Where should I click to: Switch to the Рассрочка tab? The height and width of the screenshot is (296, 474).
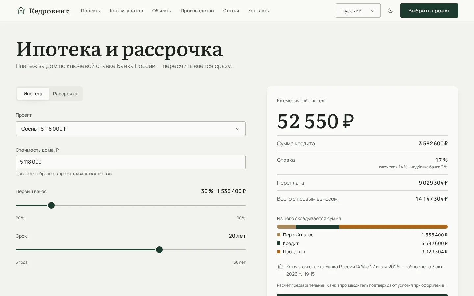[x=65, y=94]
